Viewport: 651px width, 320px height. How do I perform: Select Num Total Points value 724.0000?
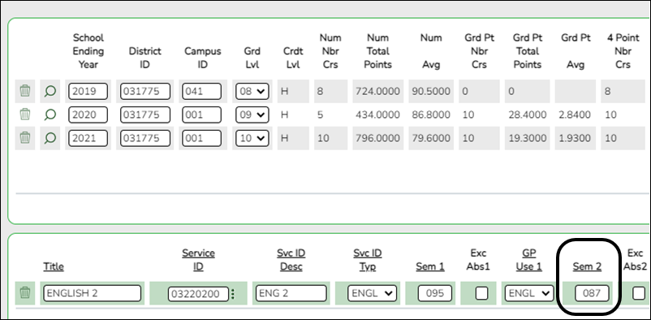point(377,91)
